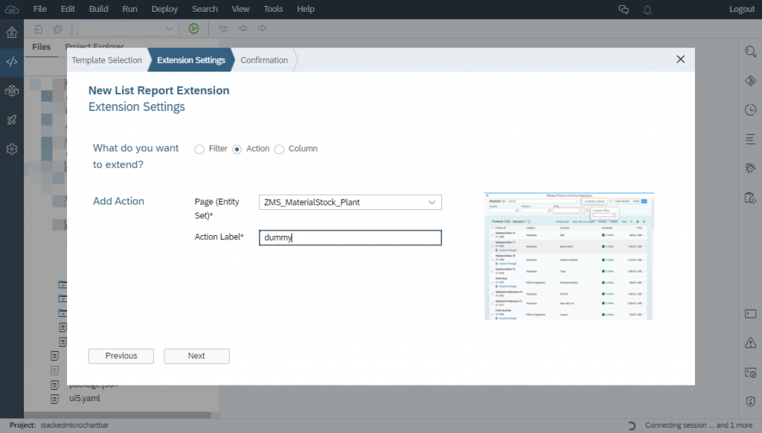Go to the Extension Settings wizard step
The image size is (762, 433).
pyautogui.click(x=191, y=60)
